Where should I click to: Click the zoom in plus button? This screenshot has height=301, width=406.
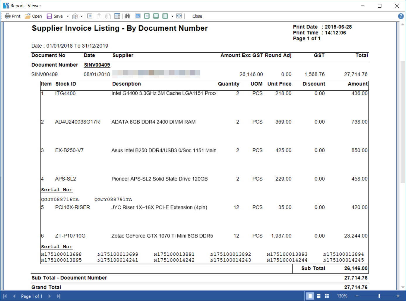coord(398,296)
